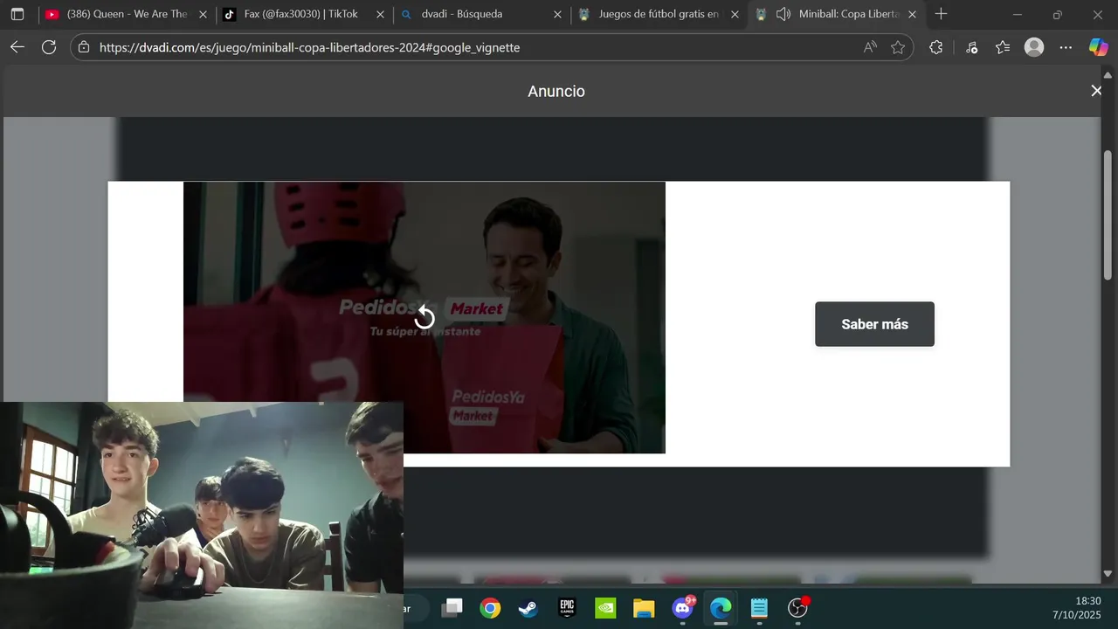Click the Saber más button
Image resolution: width=1118 pixels, height=629 pixels.
(874, 324)
